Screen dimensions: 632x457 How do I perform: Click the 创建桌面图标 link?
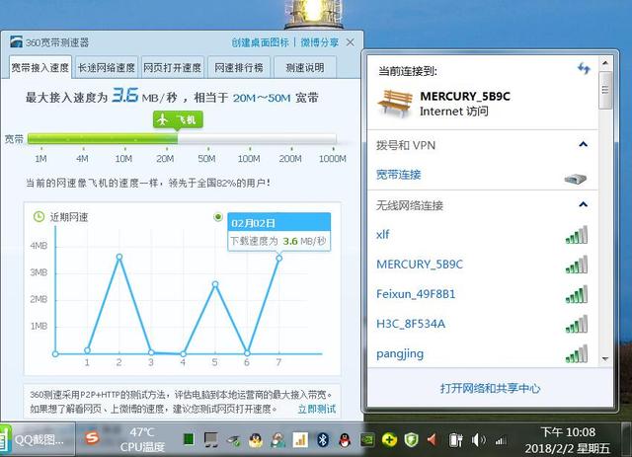coord(260,42)
